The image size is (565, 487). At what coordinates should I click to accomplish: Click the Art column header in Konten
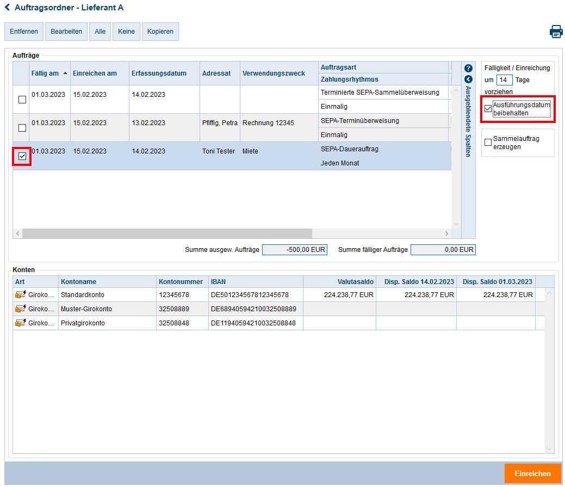(x=36, y=281)
